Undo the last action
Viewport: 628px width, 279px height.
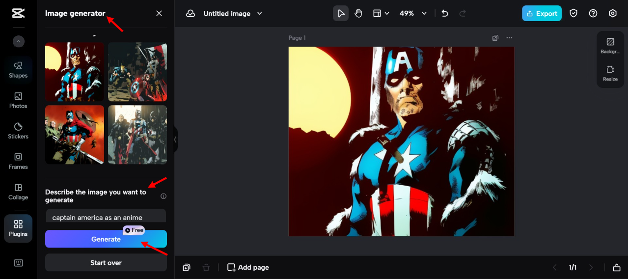[445, 13]
